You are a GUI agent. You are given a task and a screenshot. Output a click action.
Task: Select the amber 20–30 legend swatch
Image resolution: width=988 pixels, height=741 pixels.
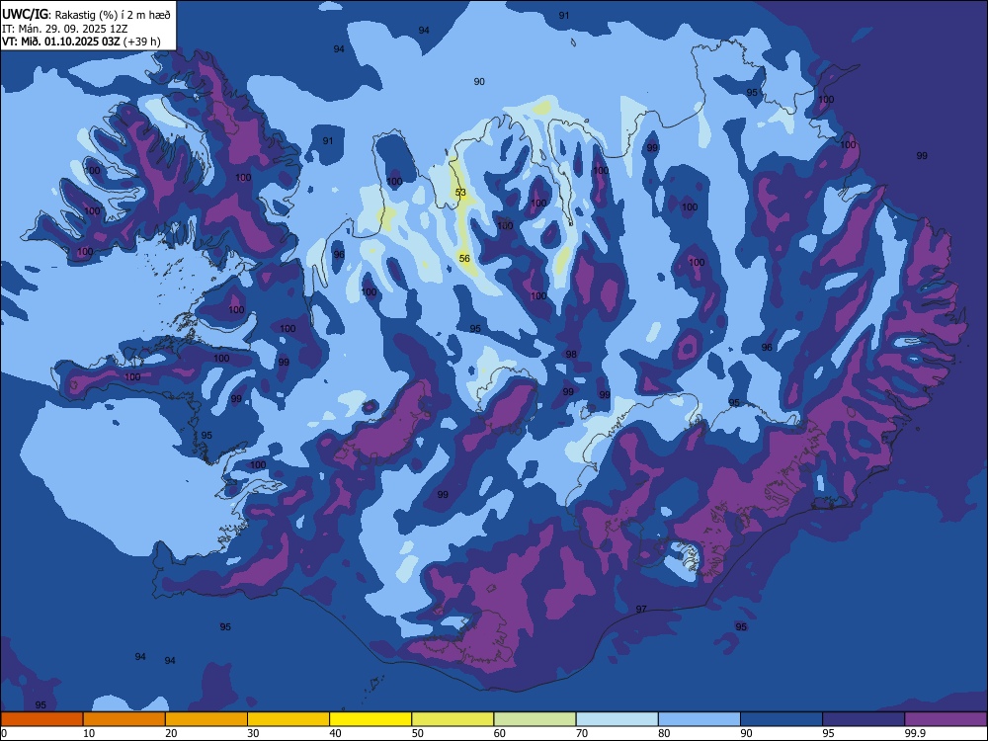[x=206, y=719]
